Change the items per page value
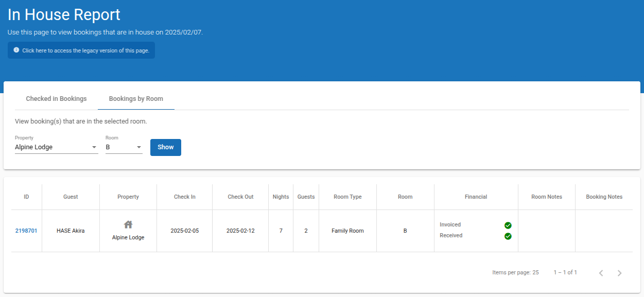 click(535, 272)
